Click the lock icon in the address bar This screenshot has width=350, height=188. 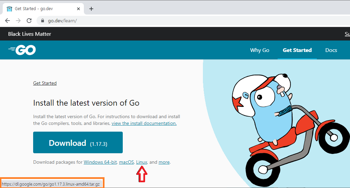[42, 21]
